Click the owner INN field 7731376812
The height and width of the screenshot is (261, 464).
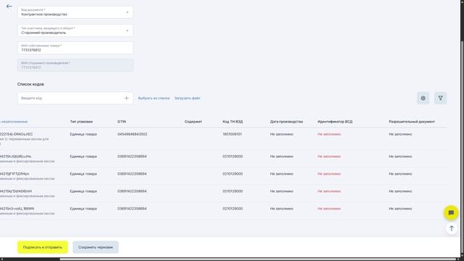point(75,48)
